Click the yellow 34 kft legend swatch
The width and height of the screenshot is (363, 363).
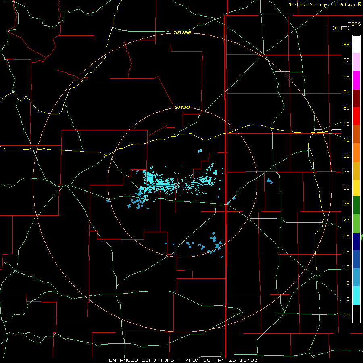(356, 188)
